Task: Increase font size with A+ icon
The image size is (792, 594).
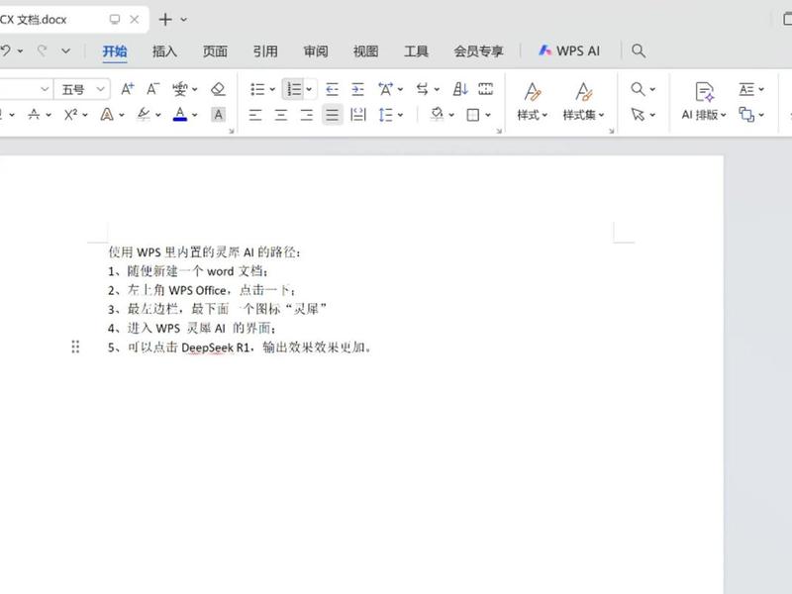Action: click(x=128, y=89)
